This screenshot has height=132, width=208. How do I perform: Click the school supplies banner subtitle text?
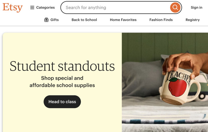(x=62, y=82)
